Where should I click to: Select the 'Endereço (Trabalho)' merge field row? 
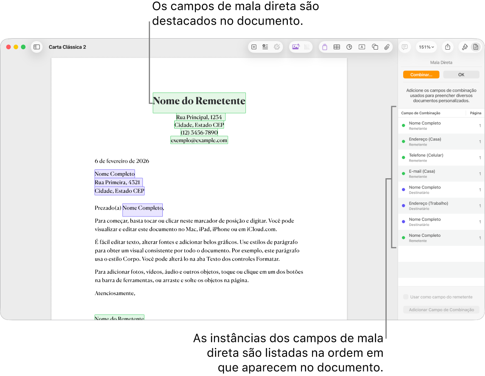pos(441,206)
